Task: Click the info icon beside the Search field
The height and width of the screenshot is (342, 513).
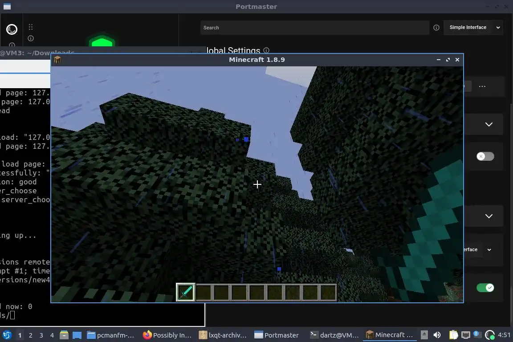Action: coord(436,28)
